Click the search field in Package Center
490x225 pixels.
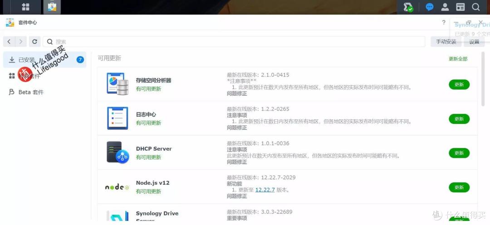pyautogui.click(x=234, y=42)
